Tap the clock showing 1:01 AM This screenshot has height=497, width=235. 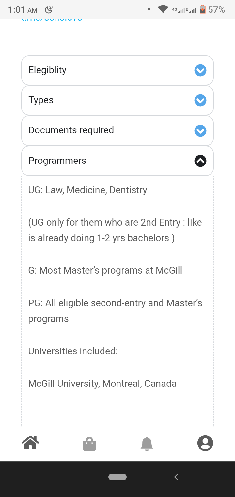coord(22,10)
